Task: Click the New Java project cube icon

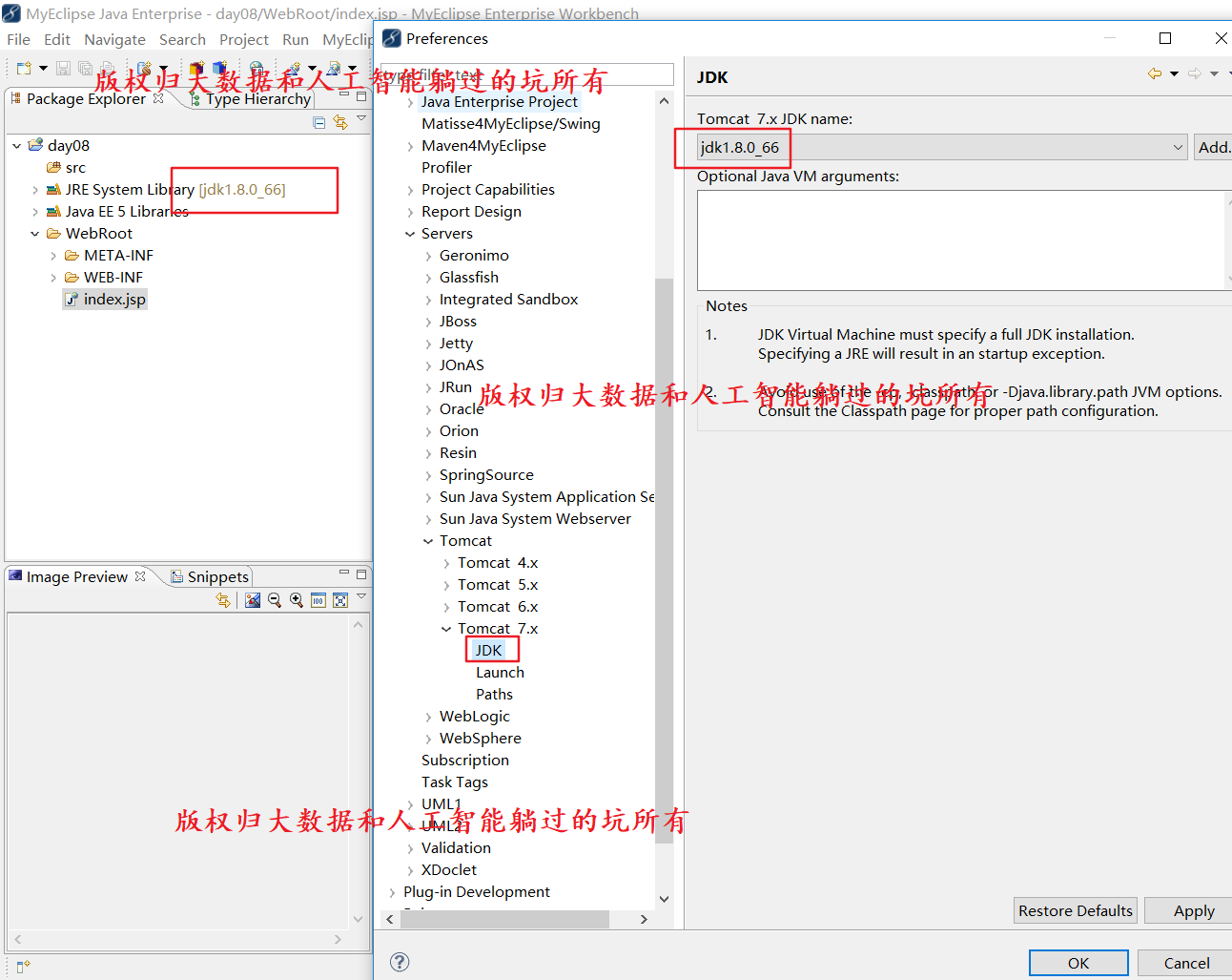Action: pos(196,69)
